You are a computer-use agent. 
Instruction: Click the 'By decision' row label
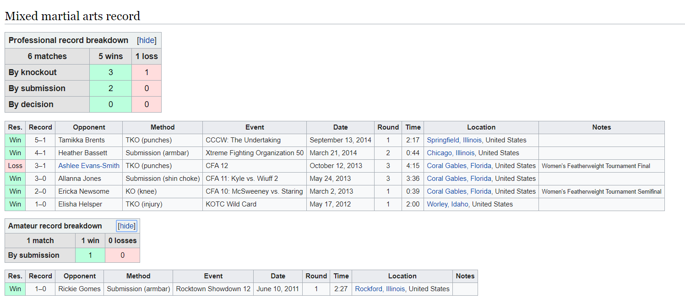47,104
